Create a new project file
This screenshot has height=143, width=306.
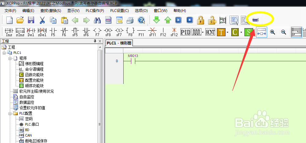9,20
